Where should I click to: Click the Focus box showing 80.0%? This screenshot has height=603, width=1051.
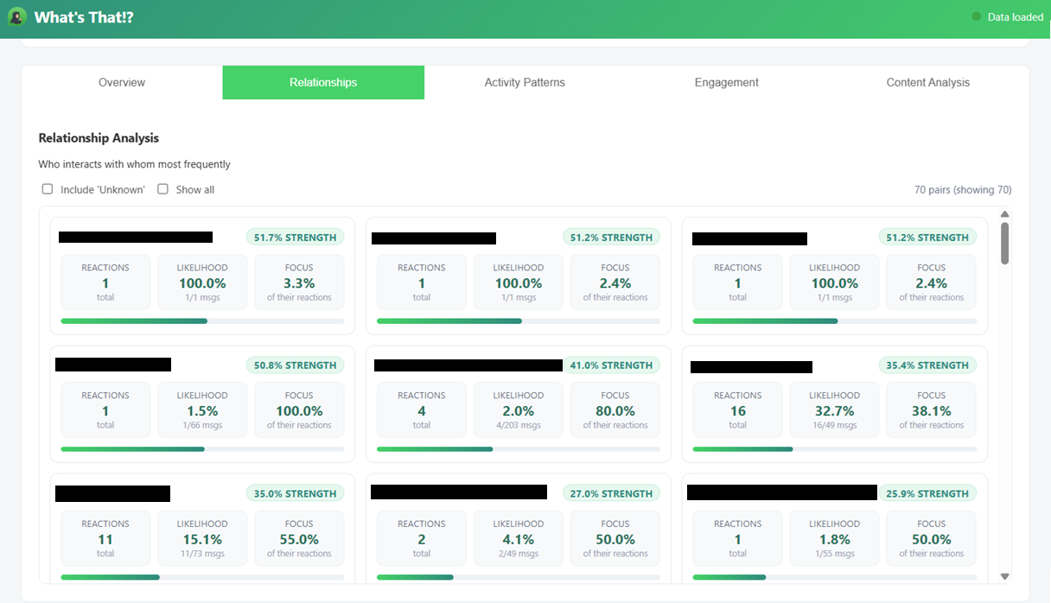615,410
